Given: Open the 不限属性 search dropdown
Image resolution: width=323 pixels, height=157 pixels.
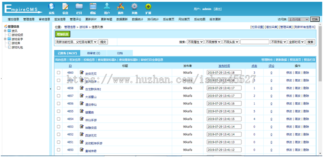Looking at the screenshot, I should 195,42.
